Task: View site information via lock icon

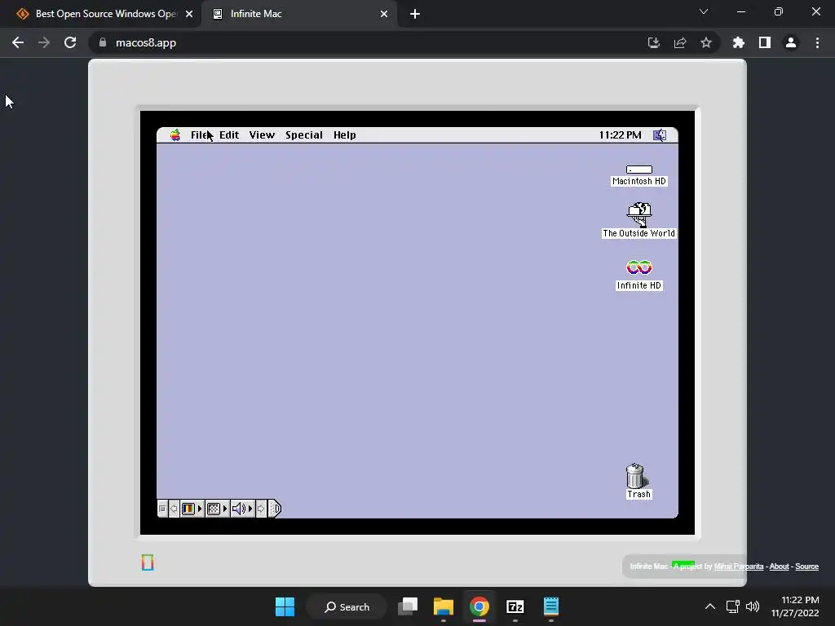Action: pos(103,42)
